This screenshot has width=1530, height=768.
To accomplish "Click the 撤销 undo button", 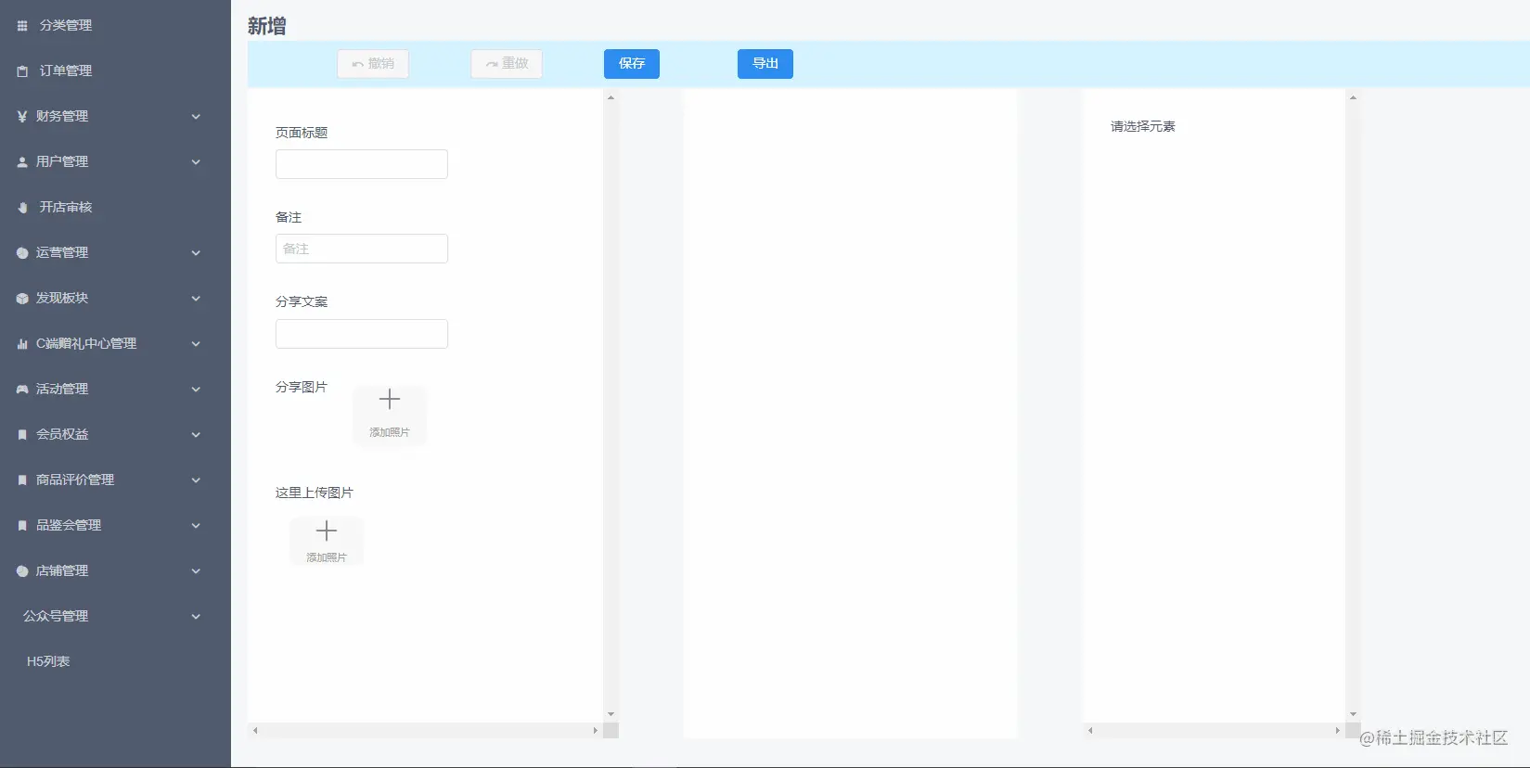I will (373, 64).
